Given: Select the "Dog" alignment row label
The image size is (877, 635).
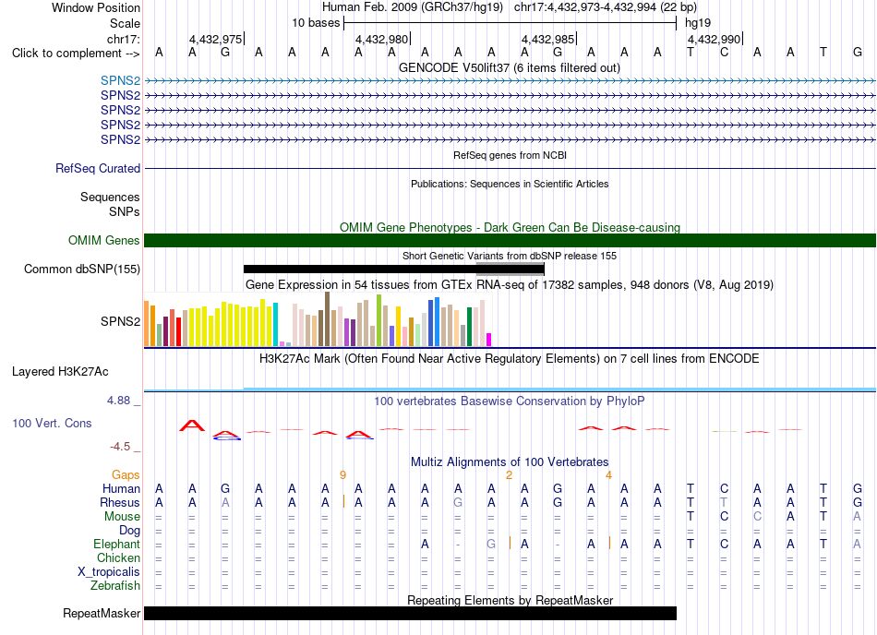Looking at the screenshot, I should tap(129, 531).
